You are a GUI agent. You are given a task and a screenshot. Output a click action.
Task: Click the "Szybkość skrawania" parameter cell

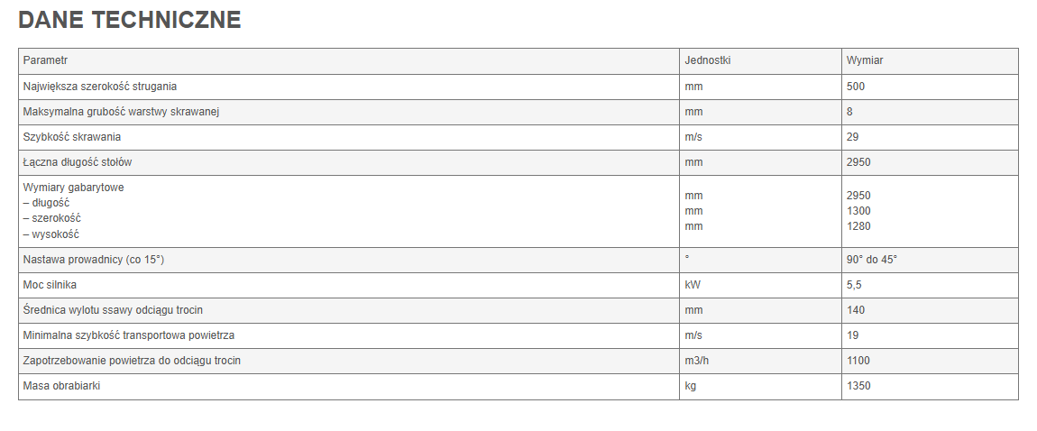[x=72, y=137]
